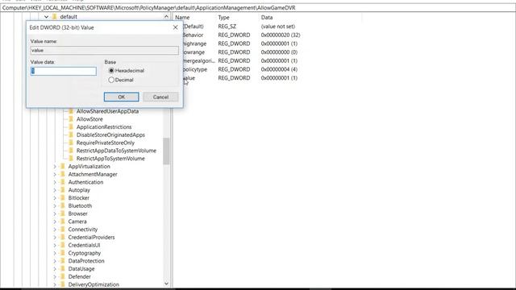Click the default key folder icon
The image size is (516, 290).
click(x=55, y=17)
